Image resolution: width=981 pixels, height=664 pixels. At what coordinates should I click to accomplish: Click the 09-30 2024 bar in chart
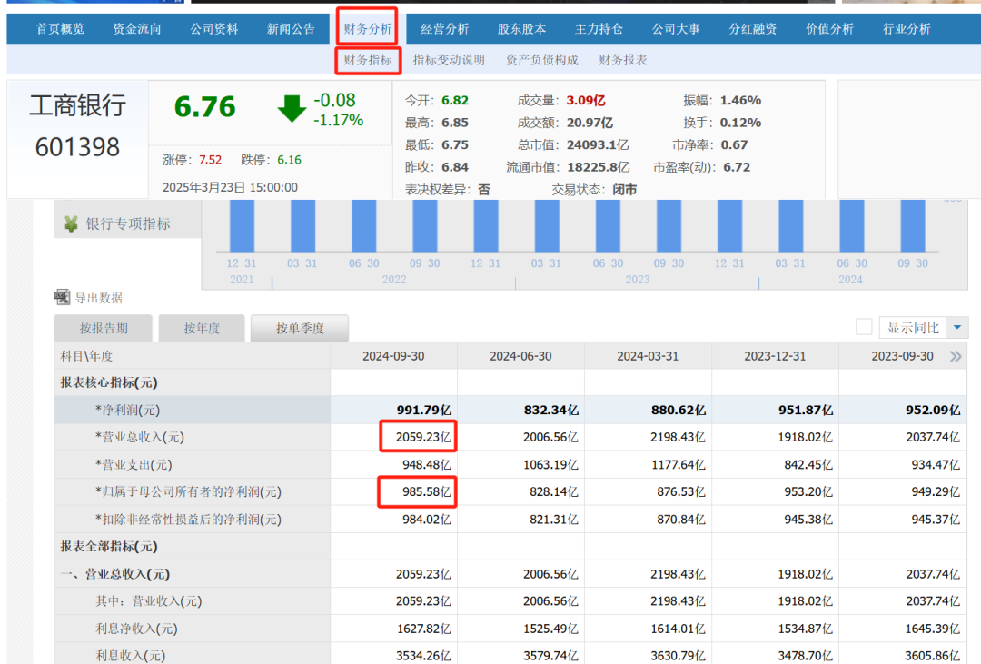(912, 225)
